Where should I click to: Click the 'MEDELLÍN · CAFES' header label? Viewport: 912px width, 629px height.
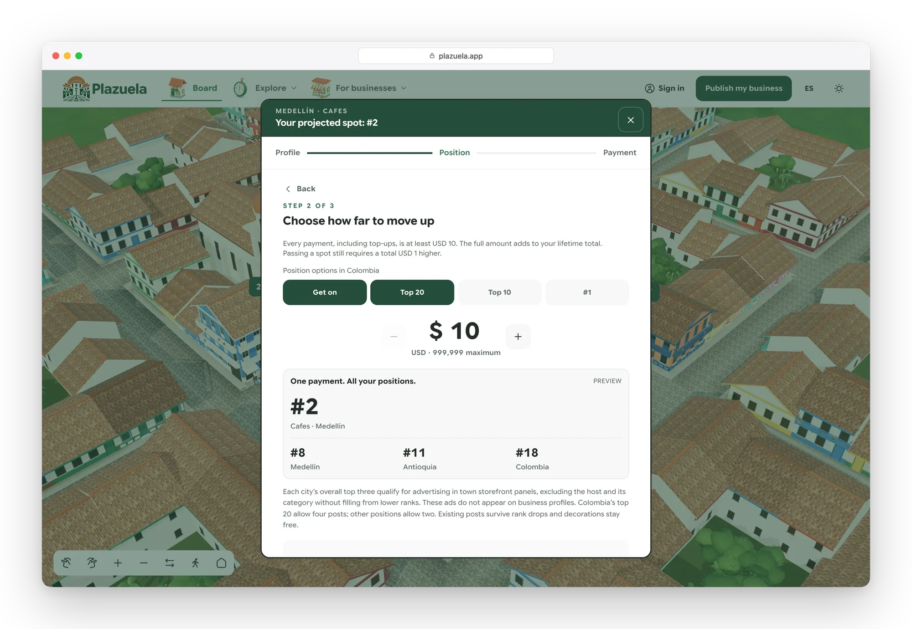311,111
